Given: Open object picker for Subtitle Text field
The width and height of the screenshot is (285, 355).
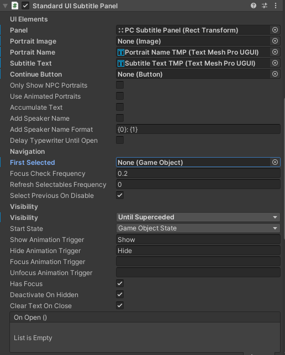Looking at the screenshot, I should point(275,63).
